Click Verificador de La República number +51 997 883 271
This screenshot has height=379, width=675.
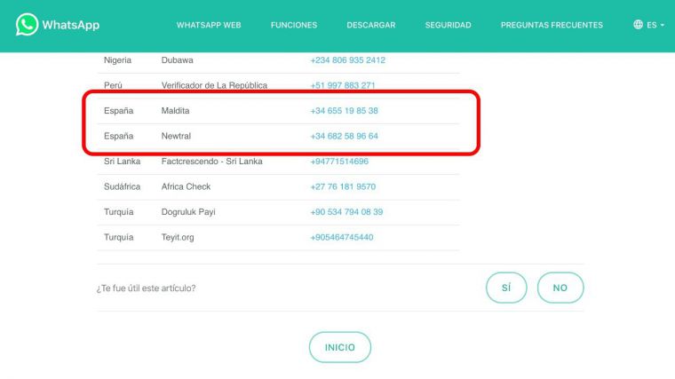[x=343, y=85]
